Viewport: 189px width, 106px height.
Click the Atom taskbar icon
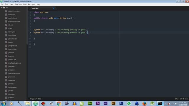[x=35, y=103]
